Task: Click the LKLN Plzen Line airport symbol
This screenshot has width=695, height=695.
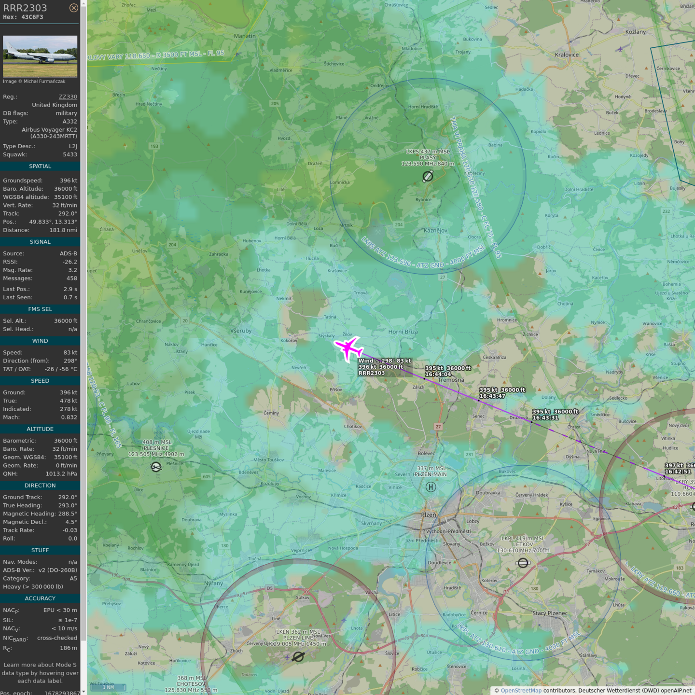Action: pos(298,656)
